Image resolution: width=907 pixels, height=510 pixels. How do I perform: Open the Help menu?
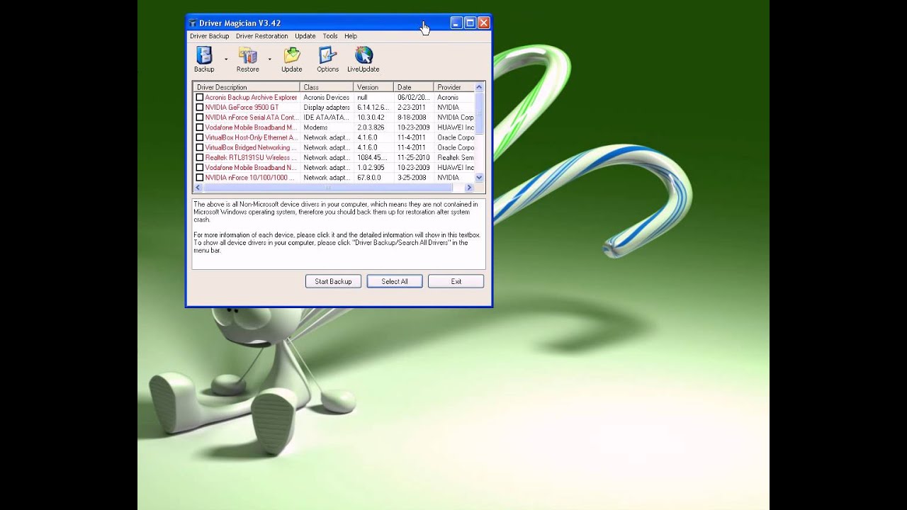[x=351, y=36]
